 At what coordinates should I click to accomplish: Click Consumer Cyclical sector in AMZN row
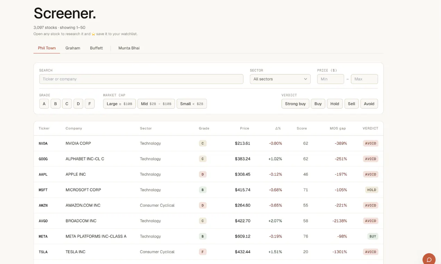(x=157, y=205)
